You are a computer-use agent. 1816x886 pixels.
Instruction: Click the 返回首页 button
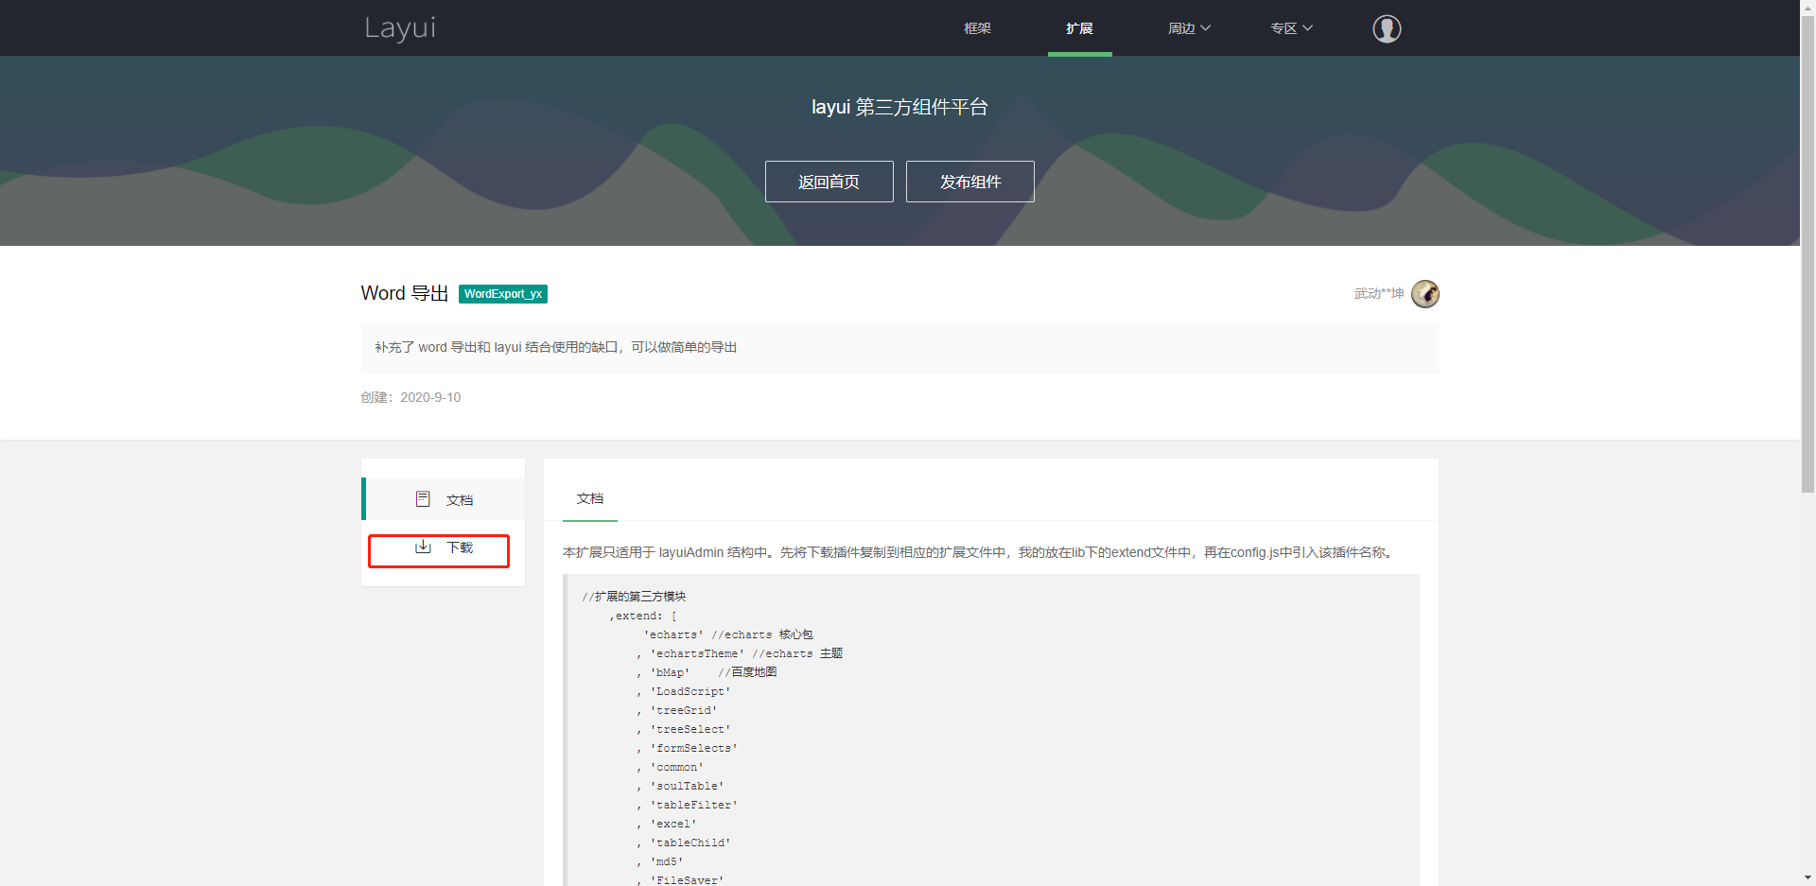tap(829, 181)
